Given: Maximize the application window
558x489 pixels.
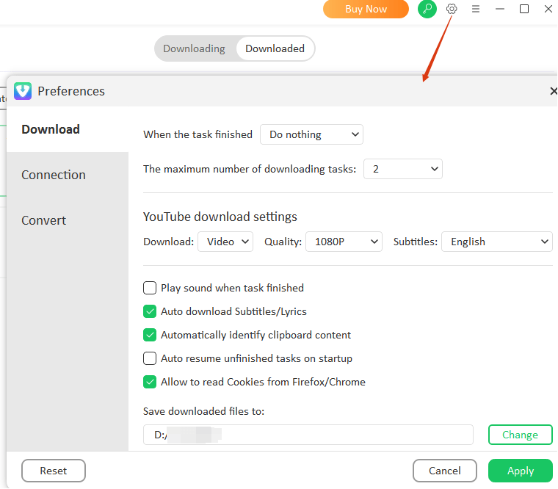Looking at the screenshot, I should click(x=524, y=9).
